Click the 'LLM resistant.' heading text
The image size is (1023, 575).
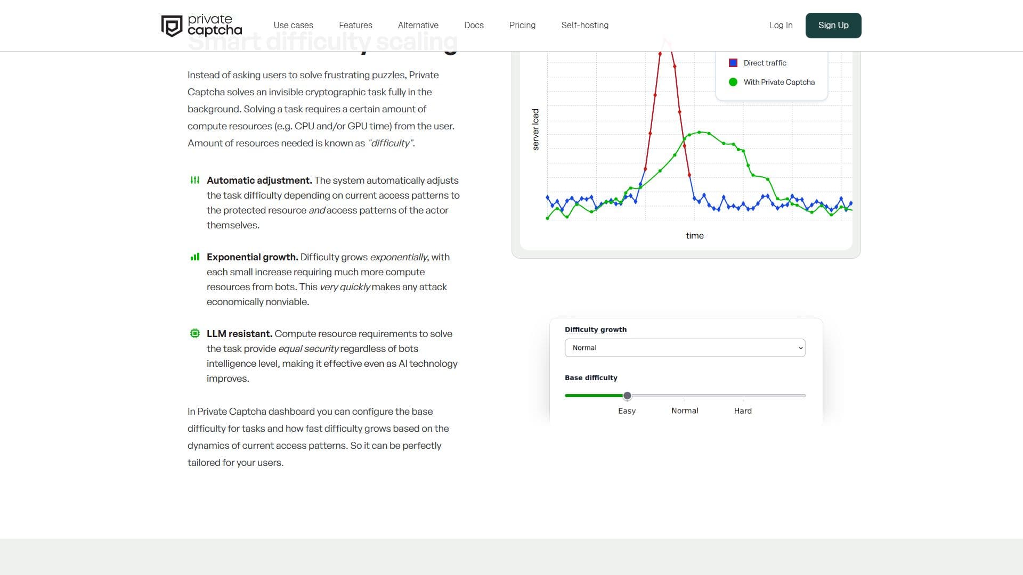point(240,333)
